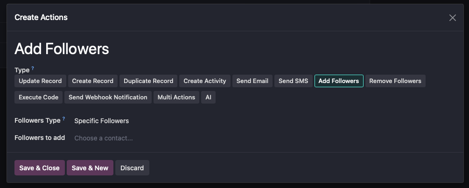The image size is (469, 188).
Task: Switch action type to Send Email
Action: coord(252,81)
